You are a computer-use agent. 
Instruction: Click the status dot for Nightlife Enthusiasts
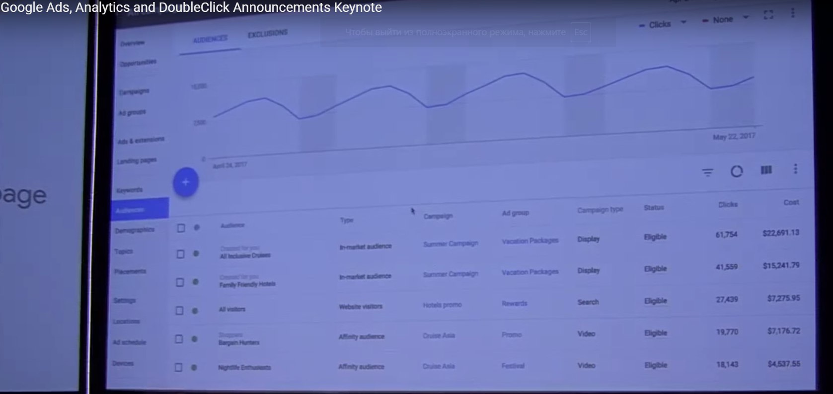(194, 368)
